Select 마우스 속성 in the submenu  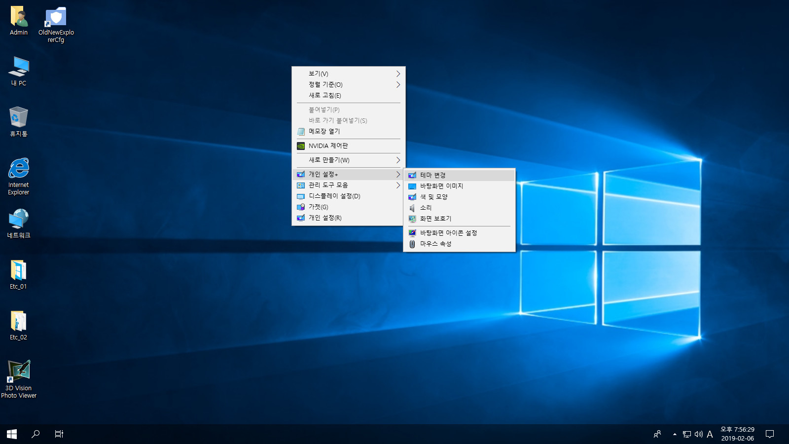click(x=459, y=244)
